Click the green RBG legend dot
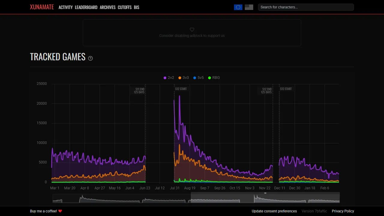Screen dimensions: 384x216 point(209,77)
